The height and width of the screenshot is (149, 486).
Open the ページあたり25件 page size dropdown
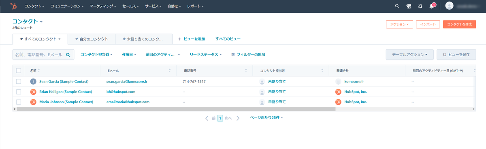[x=266, y=117]
